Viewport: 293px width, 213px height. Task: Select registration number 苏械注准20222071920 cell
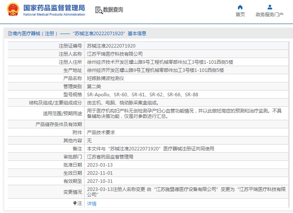pos(111,46)
